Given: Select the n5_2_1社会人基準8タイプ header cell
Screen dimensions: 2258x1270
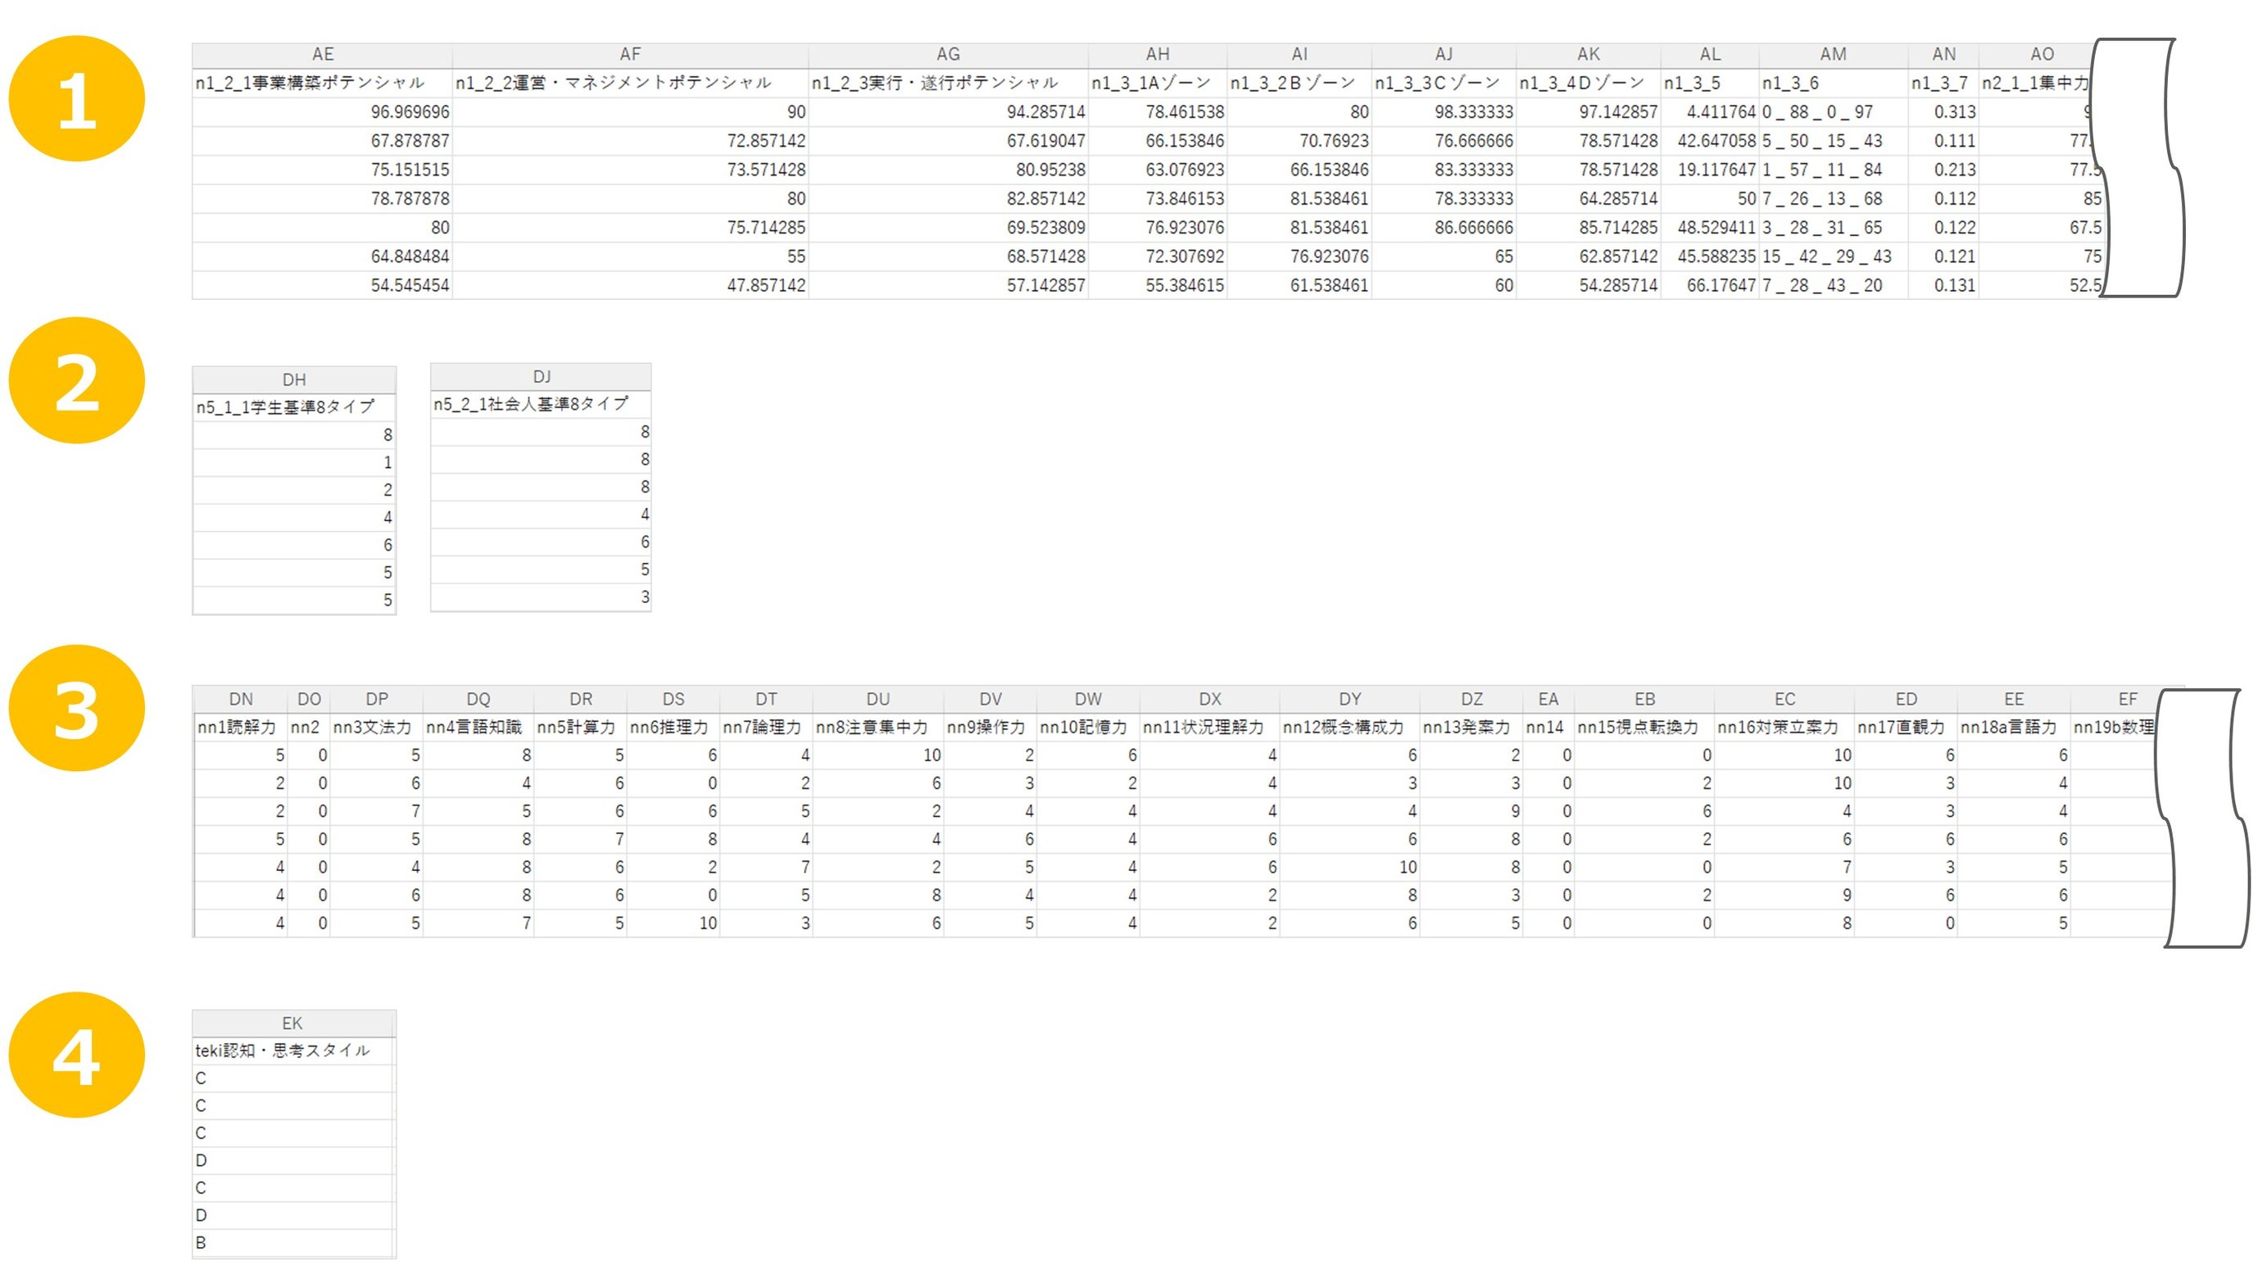Looking at the screenshot, I should [x=542, y=404].
